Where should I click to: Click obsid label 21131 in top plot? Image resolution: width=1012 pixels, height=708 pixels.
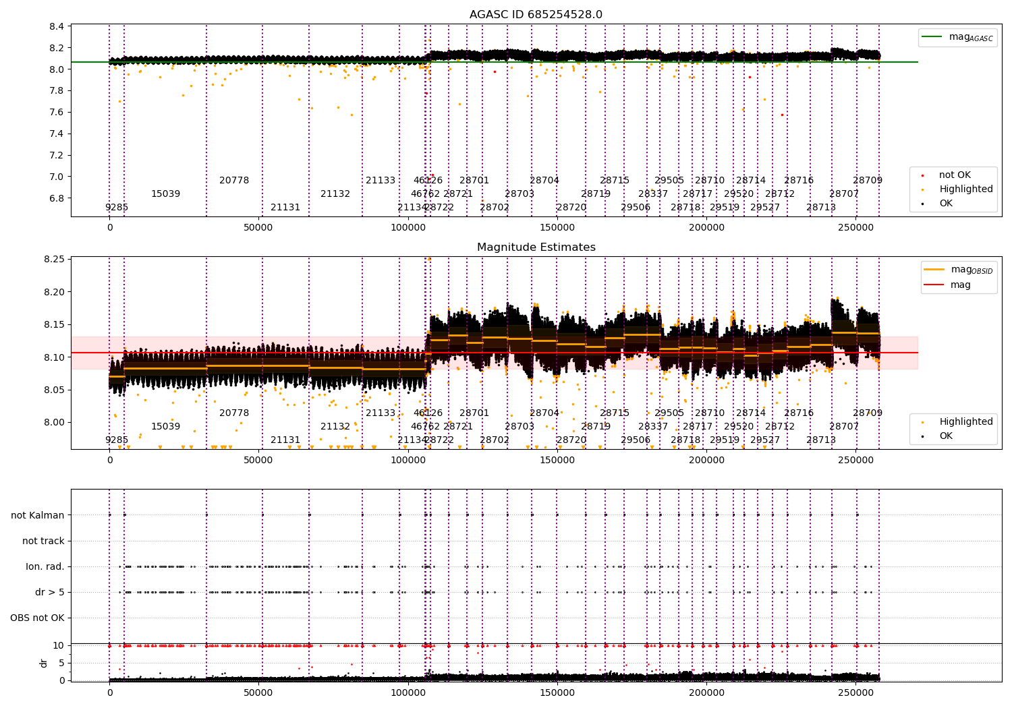tap(285, 207)
